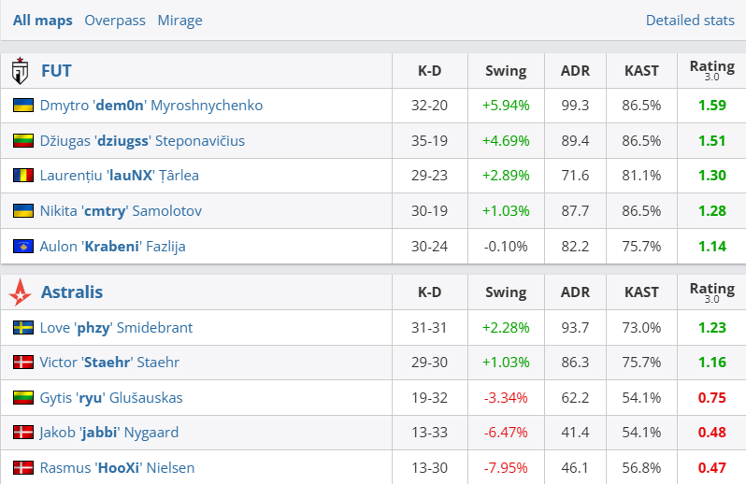
Task: Click the FUT team logo icon
Action: [x=20, y=71]
